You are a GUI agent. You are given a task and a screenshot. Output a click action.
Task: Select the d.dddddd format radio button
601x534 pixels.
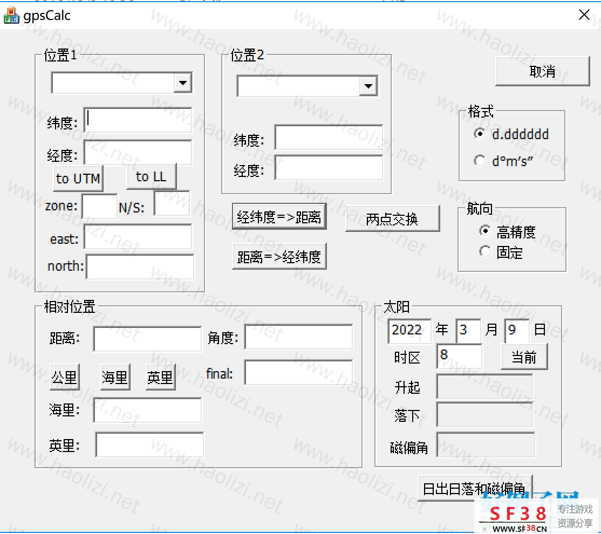coord(480,134)
